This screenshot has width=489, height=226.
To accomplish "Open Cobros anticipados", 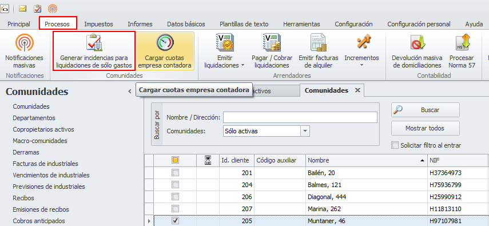I will (39, 221).
